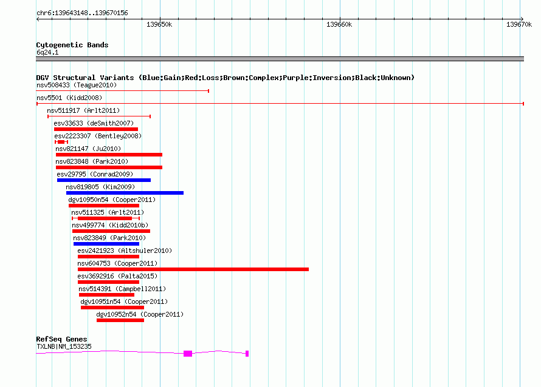Click the 139670k ruler tick label

pyautogui.click(x=519, y=24)
